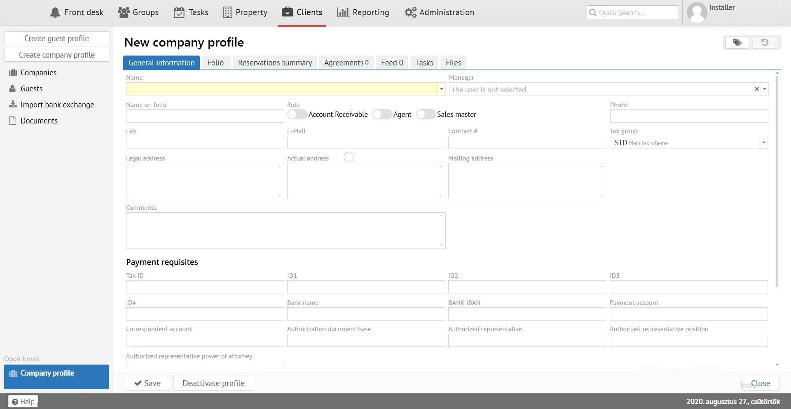Click the scroll down arrow of form
Image resolution: width=791 pixels, height=409 pixels.
pos(777,365)
